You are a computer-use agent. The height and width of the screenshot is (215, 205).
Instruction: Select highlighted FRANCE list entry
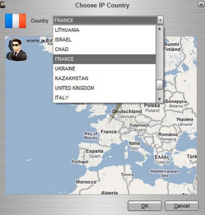(104, 59)
